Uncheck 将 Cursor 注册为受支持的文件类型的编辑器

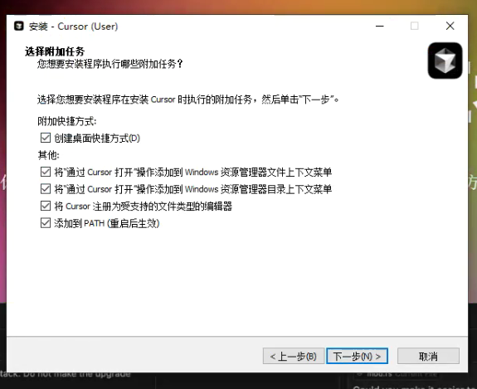46,206
